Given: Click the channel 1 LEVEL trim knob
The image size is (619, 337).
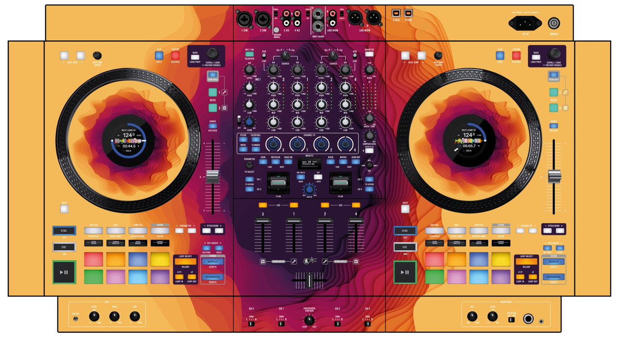Looking at the screenshot, I should click(297, 70).
